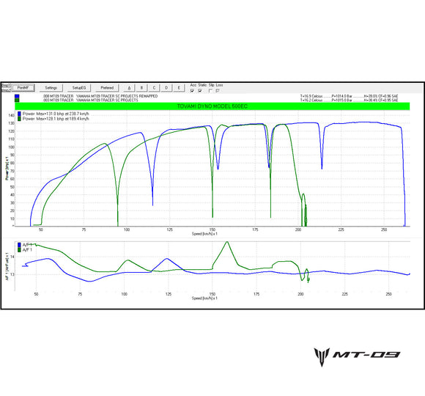Select run slot B button
Screen dimensions: 425x396
tap(141, 87)
